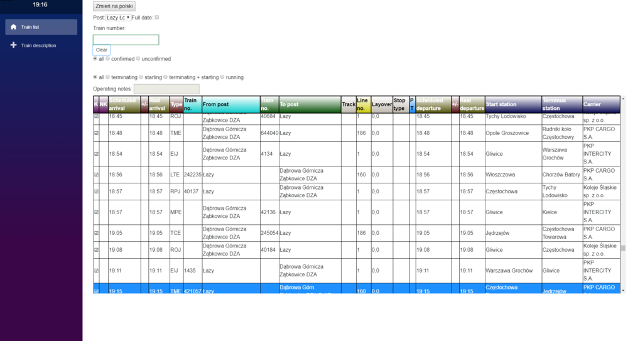Toggle the K checkbox for train 245054
The width and height of the screenshot is (628, 341).
pos(96,233)
